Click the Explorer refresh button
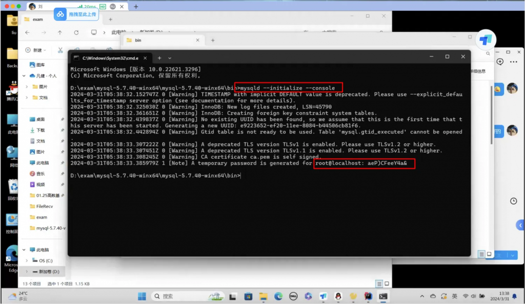Image resolution: width=525 pixels, height=304 pixels. coord(77,32)
